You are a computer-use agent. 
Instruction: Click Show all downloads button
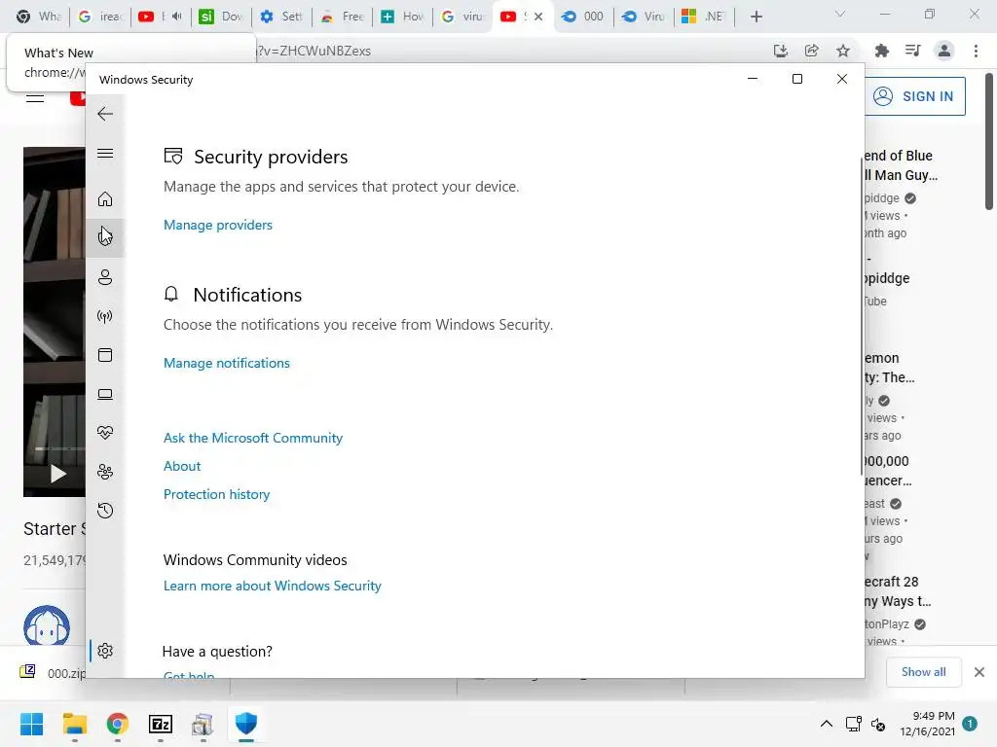[923, 672]
